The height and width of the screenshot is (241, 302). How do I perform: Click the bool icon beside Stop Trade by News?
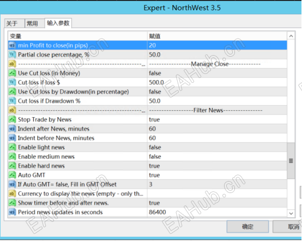[12, 119]
